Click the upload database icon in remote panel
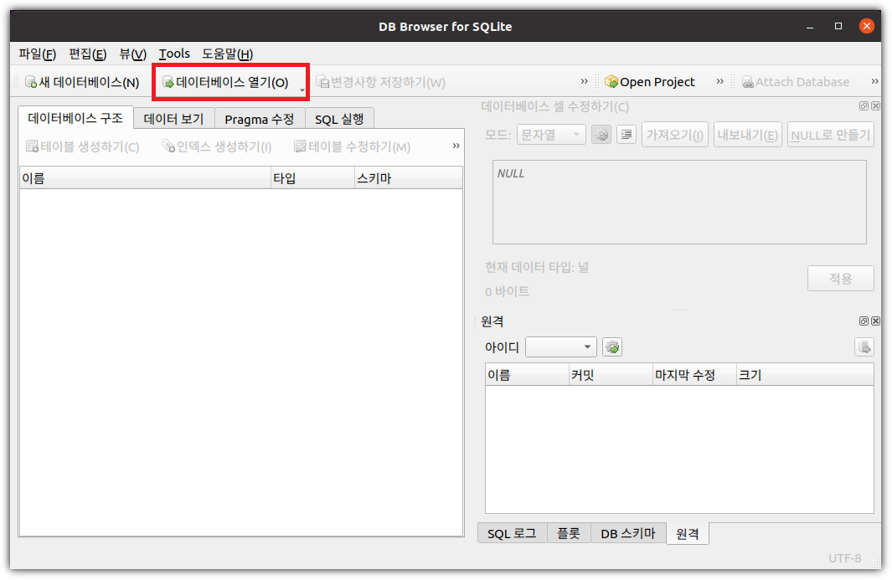Screen dimensions: 892x580 pyautogui.click(x=864, y=346)
